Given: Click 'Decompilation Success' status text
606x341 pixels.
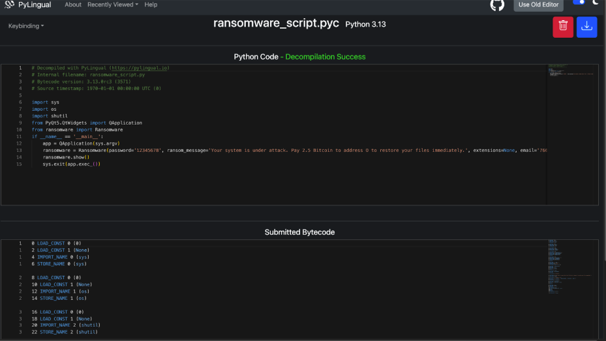Looking at the screenshot, I should click(326, 57).
